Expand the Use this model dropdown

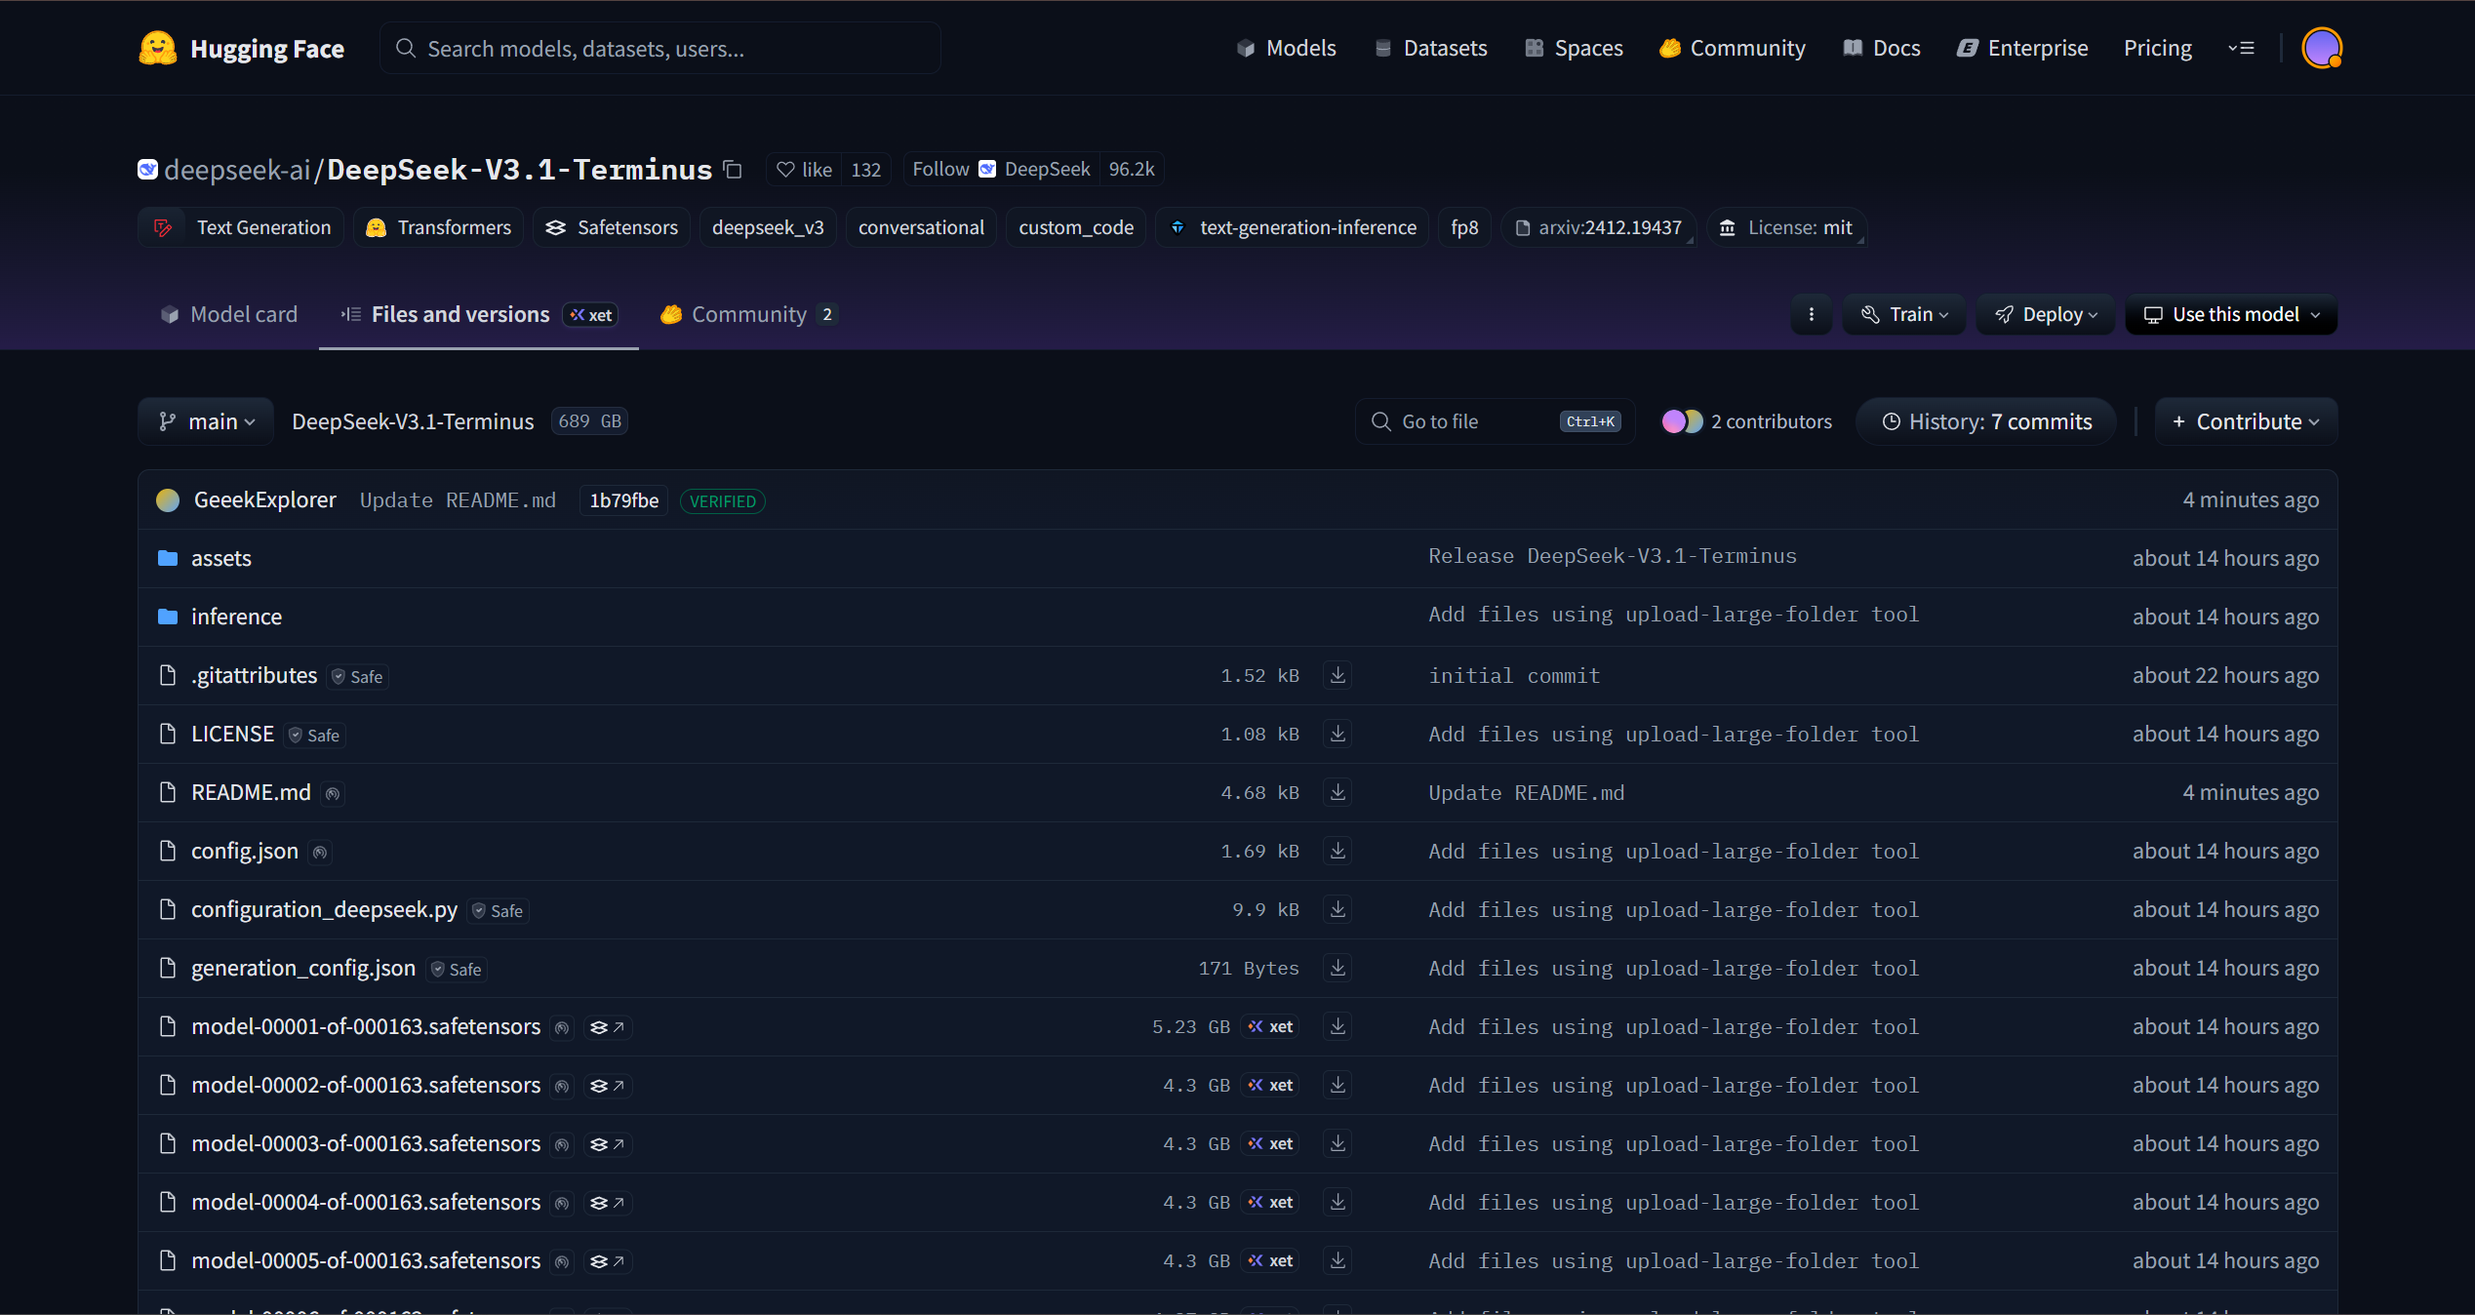pyautogui.click(x=2231, y=314)
